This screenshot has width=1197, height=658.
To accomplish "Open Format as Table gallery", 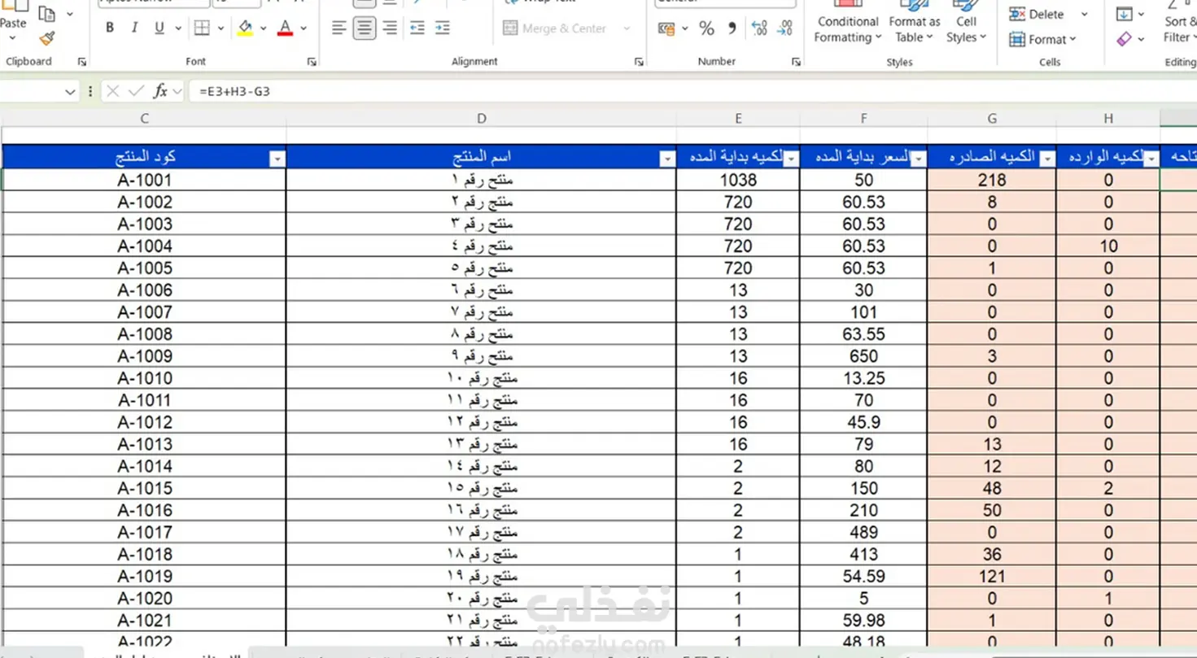I will 914,23.
